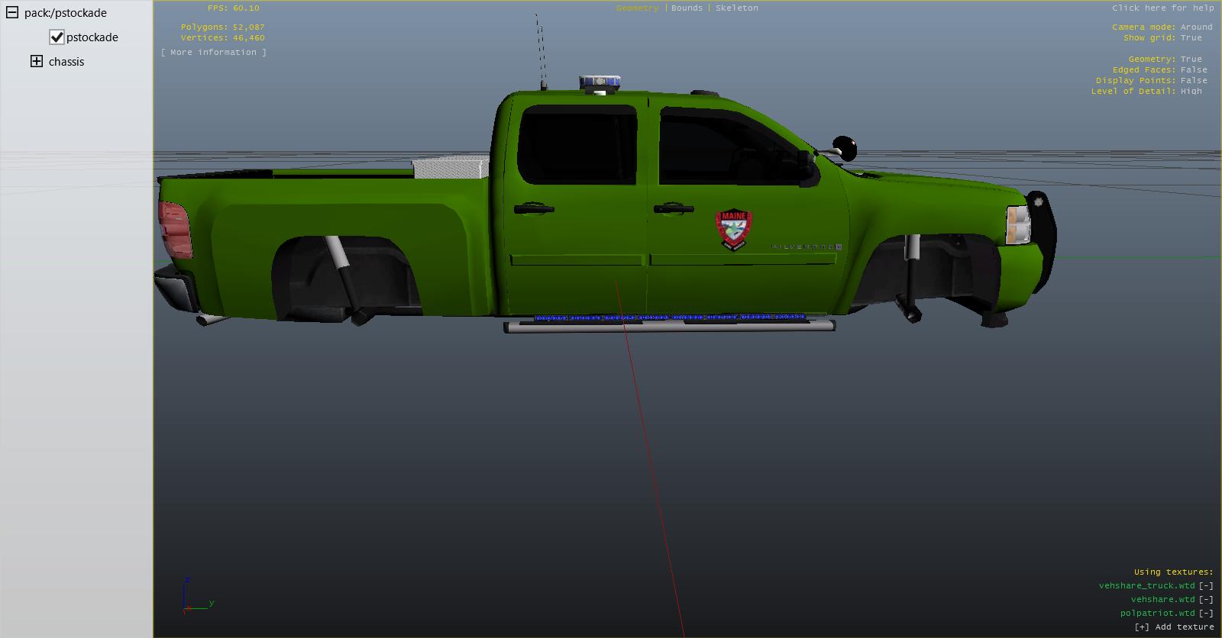The width and height of the screenshot is (1222, 638).
Task: Click the blue light bar on truck roof
Action: tap(600, 82)
